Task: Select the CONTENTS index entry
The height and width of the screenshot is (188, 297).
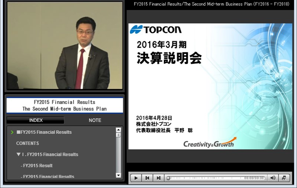Action: tap(27, 143)
